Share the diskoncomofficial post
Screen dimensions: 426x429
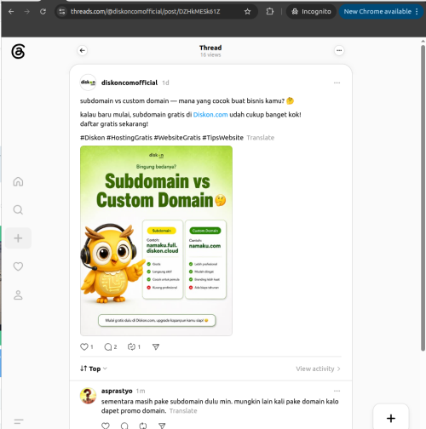pos(156,346)
